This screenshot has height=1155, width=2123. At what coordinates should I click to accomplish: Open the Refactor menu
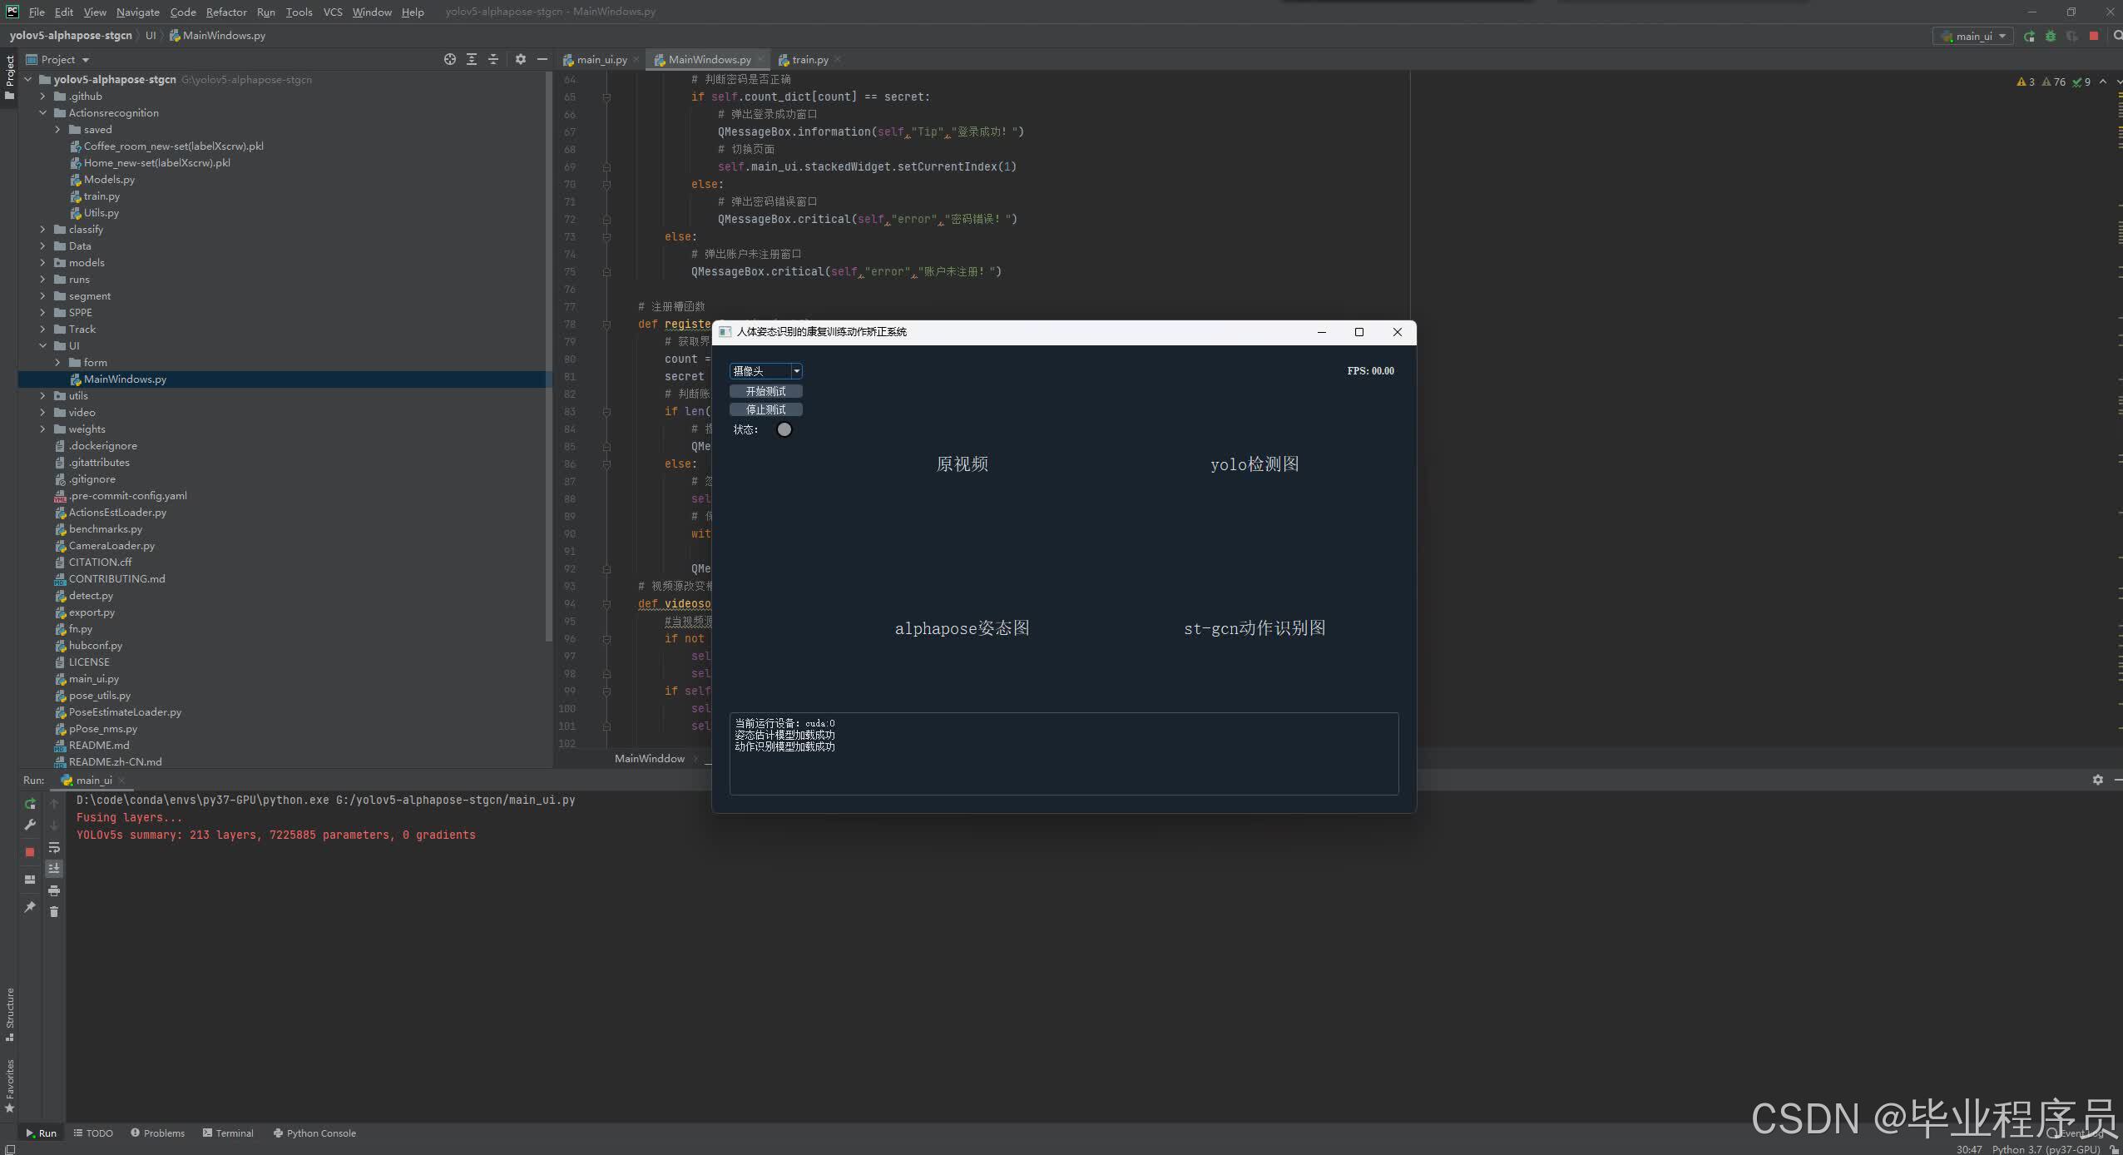[226, 12]
